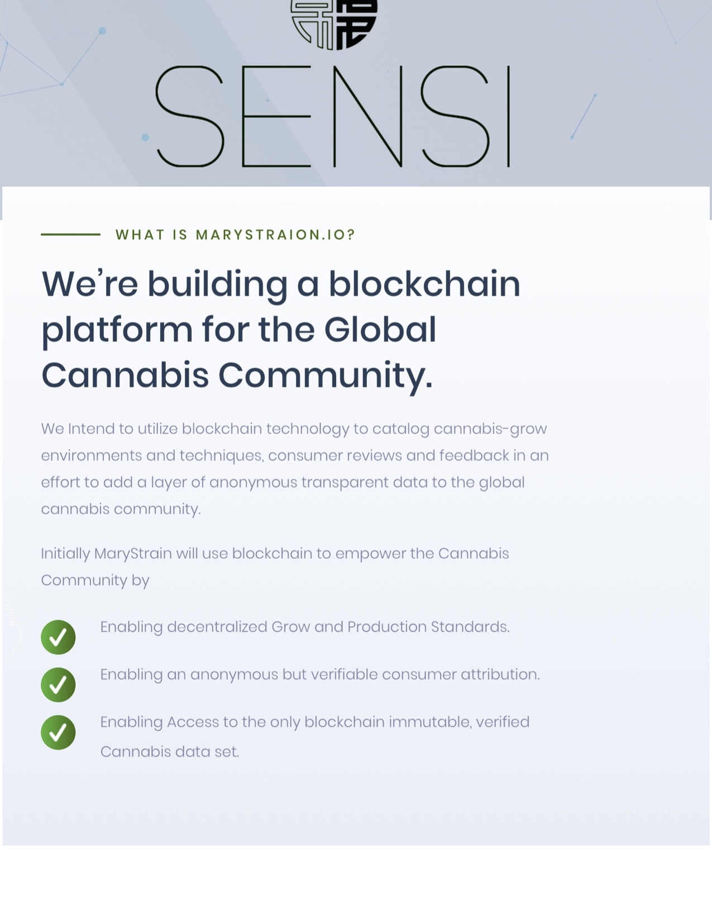Click Enabling decentralized Grow and Production Standards text
This screenshot has width=712, height=922.
(305, 627)
